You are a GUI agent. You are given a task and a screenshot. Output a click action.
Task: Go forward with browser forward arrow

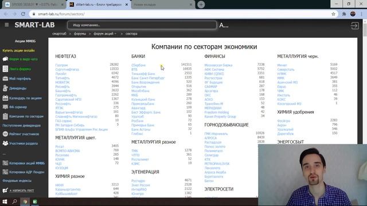tap(14, 14)
